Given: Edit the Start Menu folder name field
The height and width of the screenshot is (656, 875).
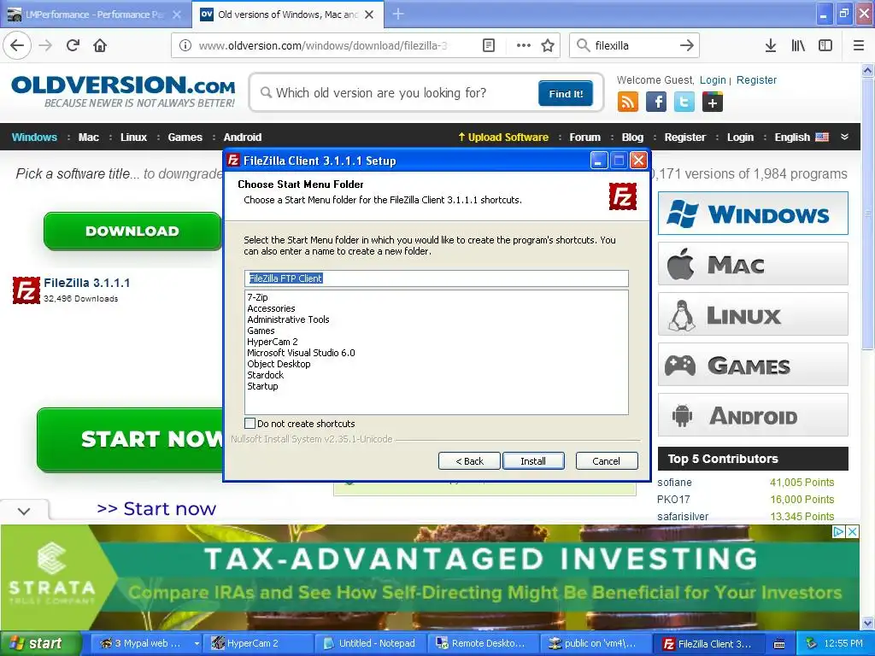Looking at the screenshot, I should point(437,278).
